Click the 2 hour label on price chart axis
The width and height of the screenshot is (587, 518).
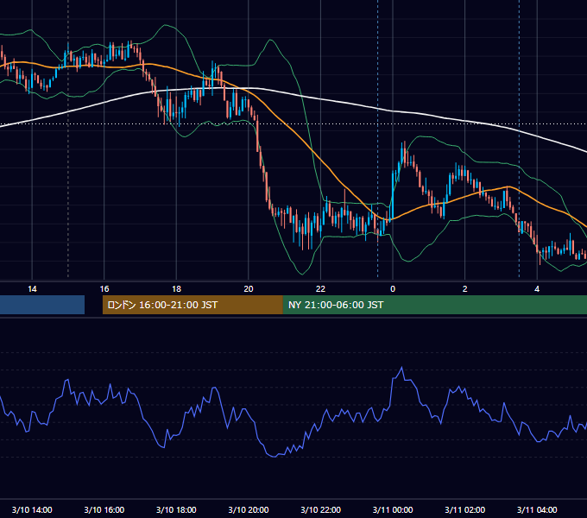point(465,289)
